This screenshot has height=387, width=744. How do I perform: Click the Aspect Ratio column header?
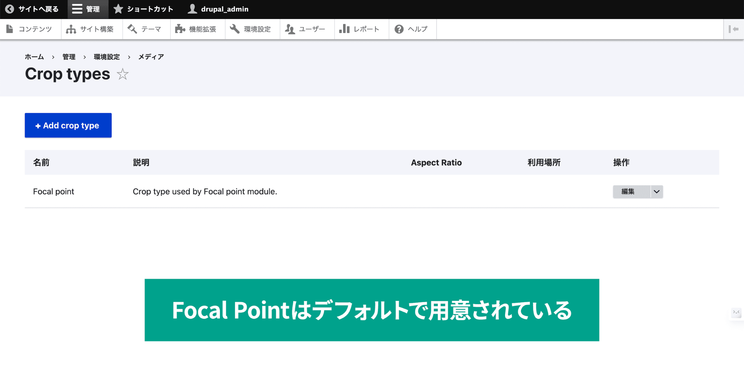click(436, 162)
